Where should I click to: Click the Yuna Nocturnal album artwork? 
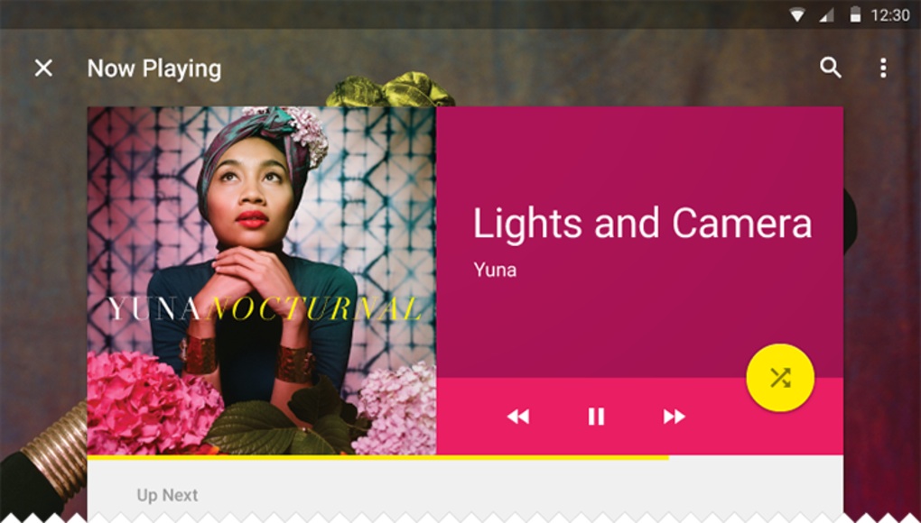tap(262, 280)
